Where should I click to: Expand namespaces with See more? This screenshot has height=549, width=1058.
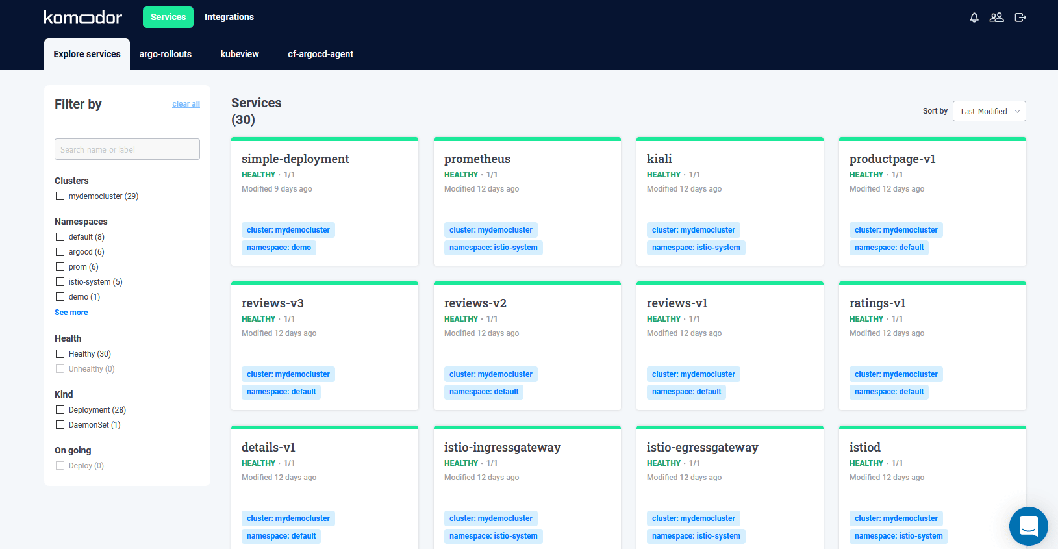coord(71,313)
